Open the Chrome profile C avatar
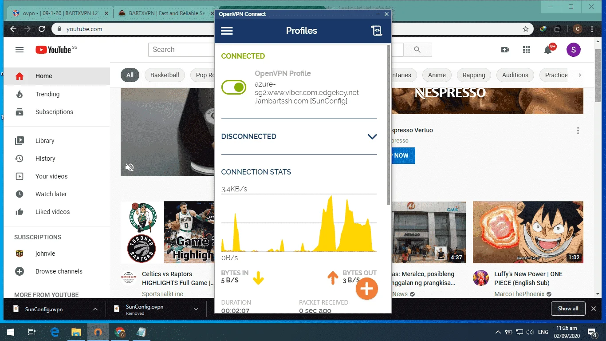This screenshot has width=606, height=341. [x=577, y=29]
